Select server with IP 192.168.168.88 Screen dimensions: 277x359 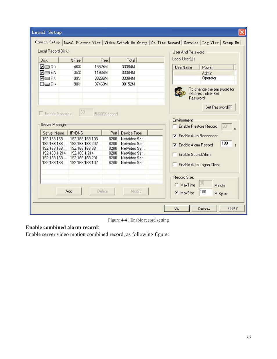[101, 149]
